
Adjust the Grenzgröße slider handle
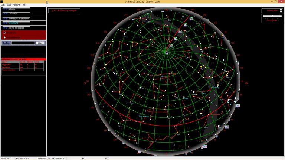click(272, 16)
